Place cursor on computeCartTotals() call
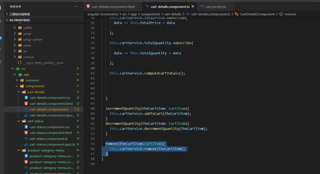The height and width of the screenshot is (174, 320). 164,73
